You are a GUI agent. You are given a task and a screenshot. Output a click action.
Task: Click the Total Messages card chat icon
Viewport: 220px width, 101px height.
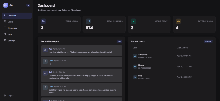(x=88, y=21)
